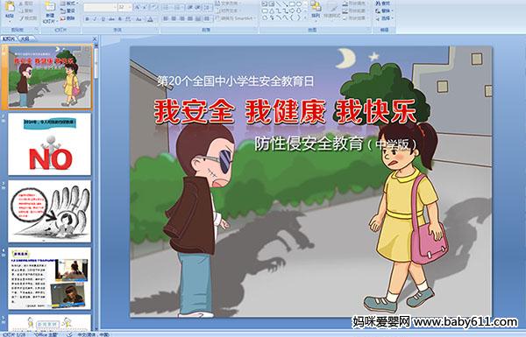Select the oval shape in shapes gallery
526x337 pixels.
299,4
